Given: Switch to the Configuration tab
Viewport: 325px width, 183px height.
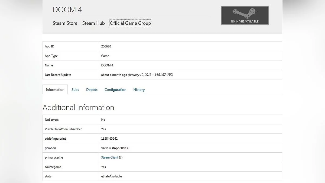Looking at the screenshot, I should [115, 90].
